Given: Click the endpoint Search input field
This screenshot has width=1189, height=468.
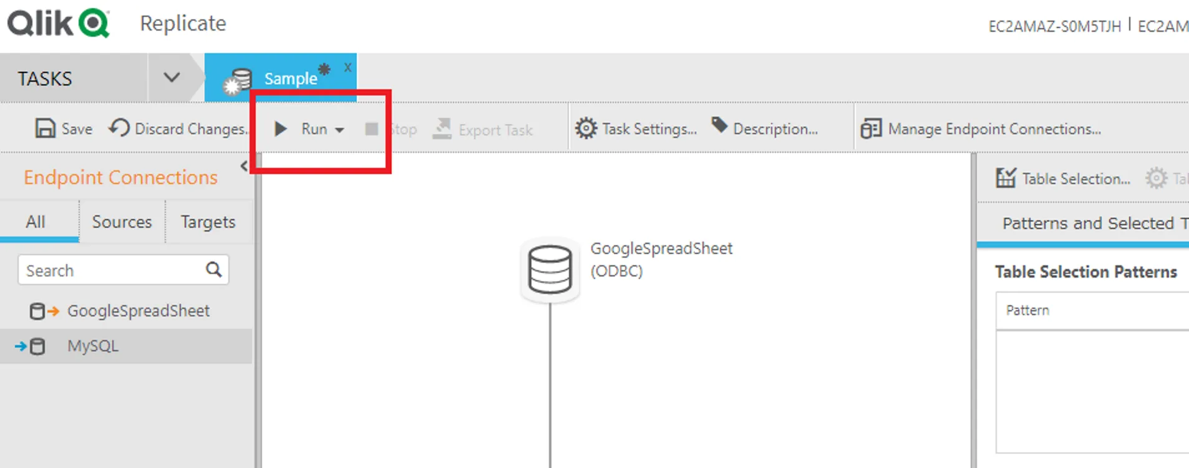Looking at the screenshot, I should (x=111, y=270).
